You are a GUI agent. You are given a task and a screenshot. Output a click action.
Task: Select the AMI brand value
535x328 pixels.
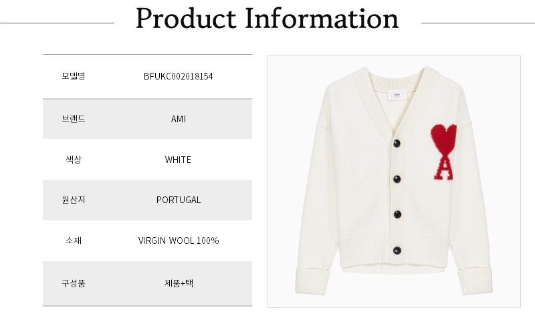[x=178, y=119]
